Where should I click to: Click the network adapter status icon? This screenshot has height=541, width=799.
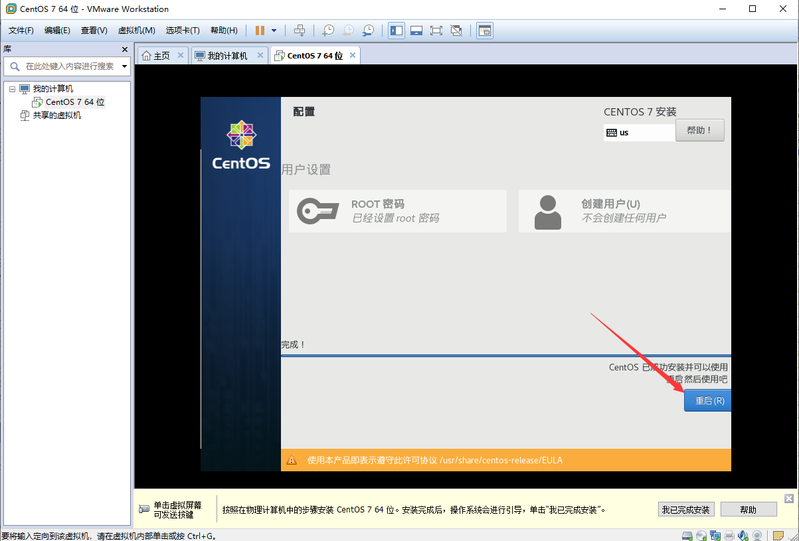715,535
